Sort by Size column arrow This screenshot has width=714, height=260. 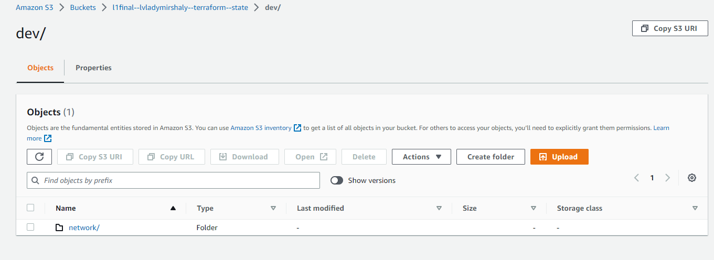click(534, 208)
